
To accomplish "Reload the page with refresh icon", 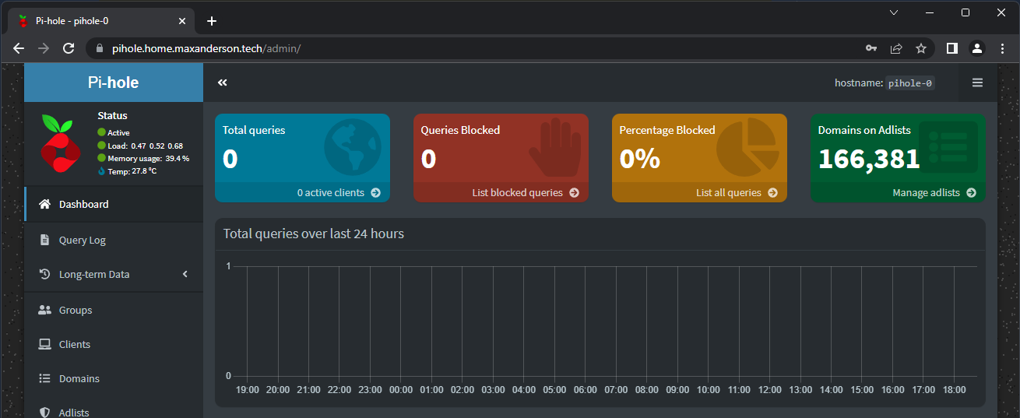I will tap(69, 48).
